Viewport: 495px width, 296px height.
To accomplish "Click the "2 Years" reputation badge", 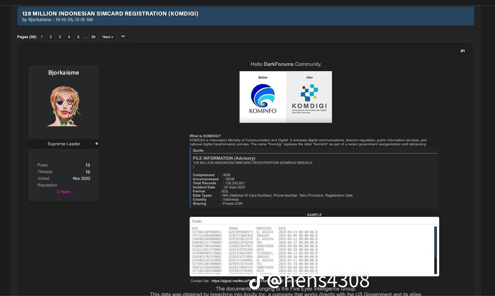I will [x=64, y=192].
